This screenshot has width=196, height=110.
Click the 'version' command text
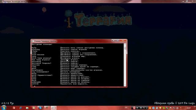[36, 65]
